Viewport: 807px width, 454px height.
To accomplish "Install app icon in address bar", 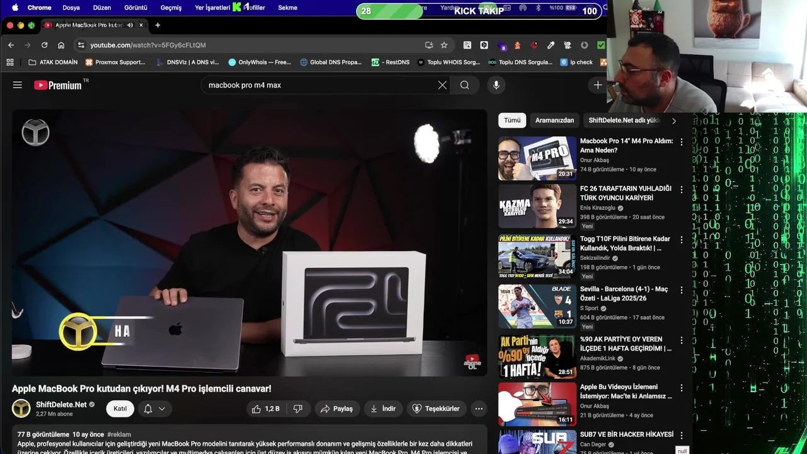I will 429,45.
